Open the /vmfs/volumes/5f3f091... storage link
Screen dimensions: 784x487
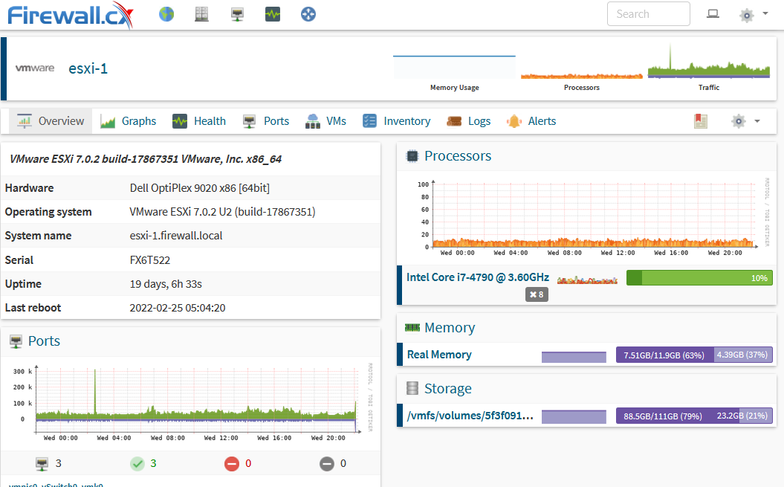pos(470,416)
